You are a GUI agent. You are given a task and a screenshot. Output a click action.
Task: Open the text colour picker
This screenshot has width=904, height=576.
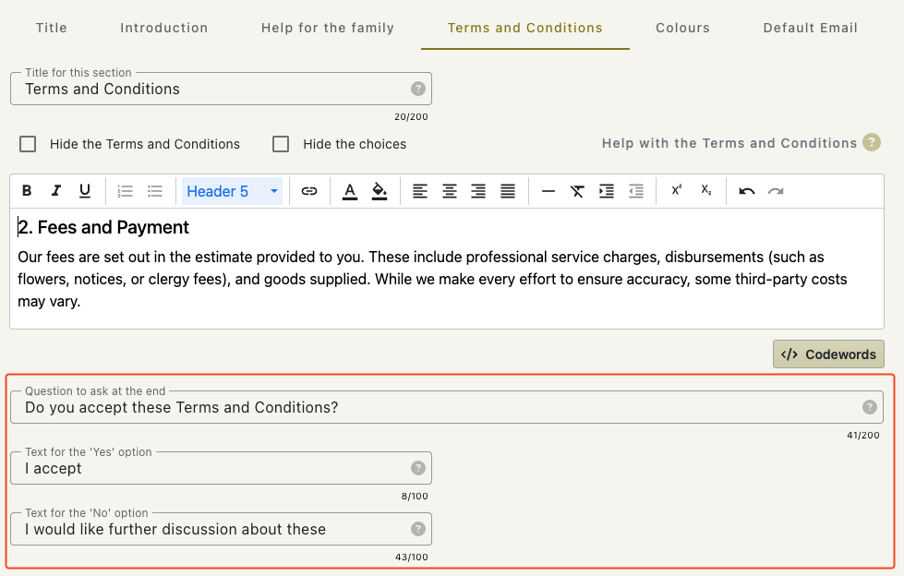click(x=349, y=191)
